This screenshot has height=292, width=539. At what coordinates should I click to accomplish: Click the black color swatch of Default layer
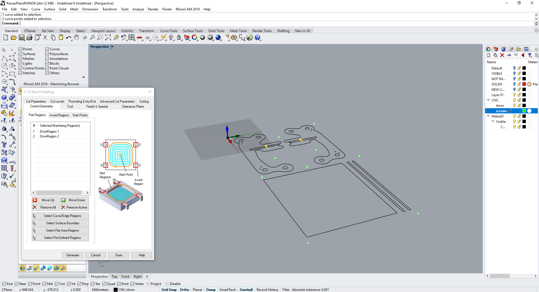(x=524, y=68)
